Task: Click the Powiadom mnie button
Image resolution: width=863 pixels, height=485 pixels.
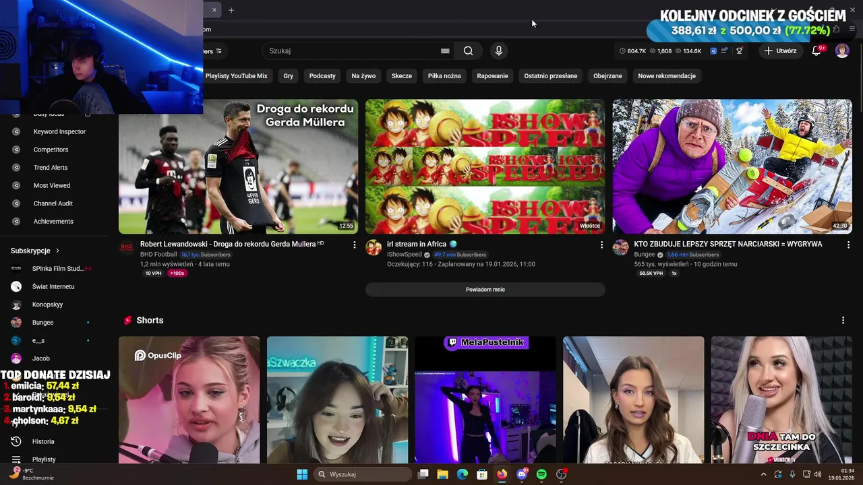Action: click(x=485, y=290)
